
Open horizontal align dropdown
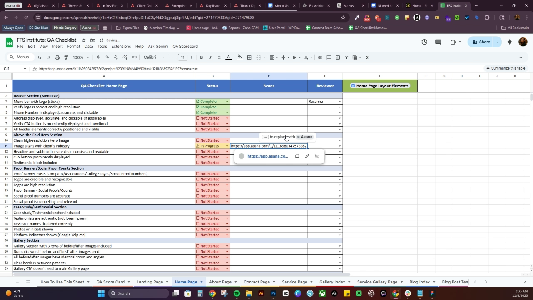pyautogui.click(x=273, y=57)
